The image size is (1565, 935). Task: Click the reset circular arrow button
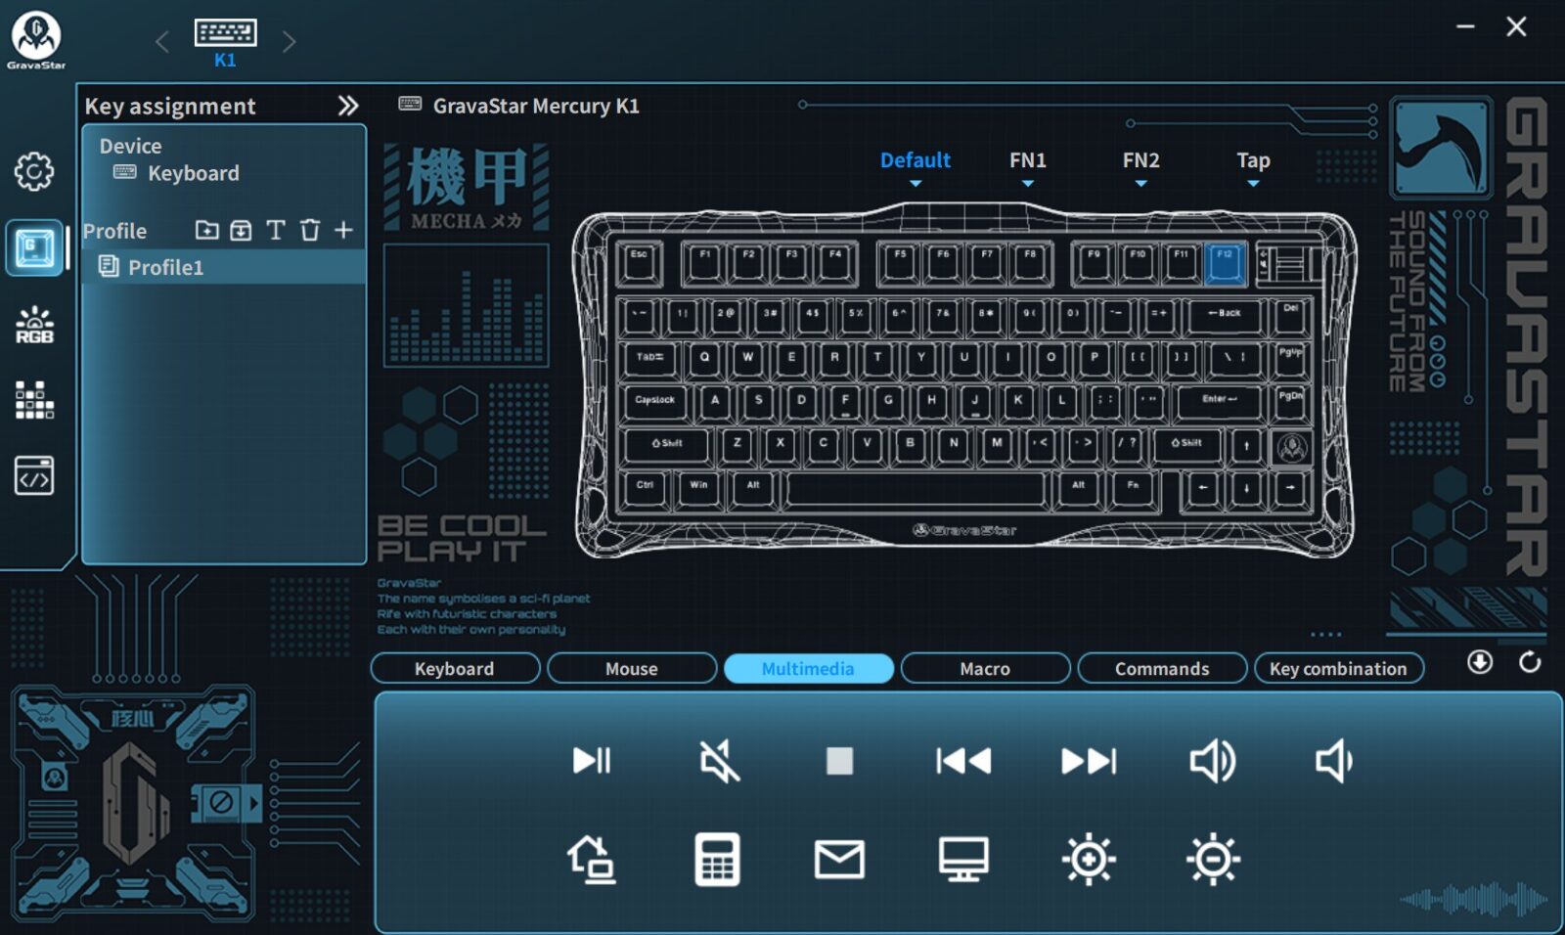pyautogui.click(x=1530, y=663)
